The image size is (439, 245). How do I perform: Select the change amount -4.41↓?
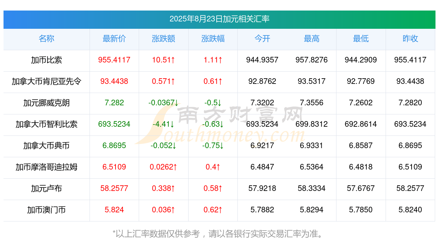pos(164,124)
